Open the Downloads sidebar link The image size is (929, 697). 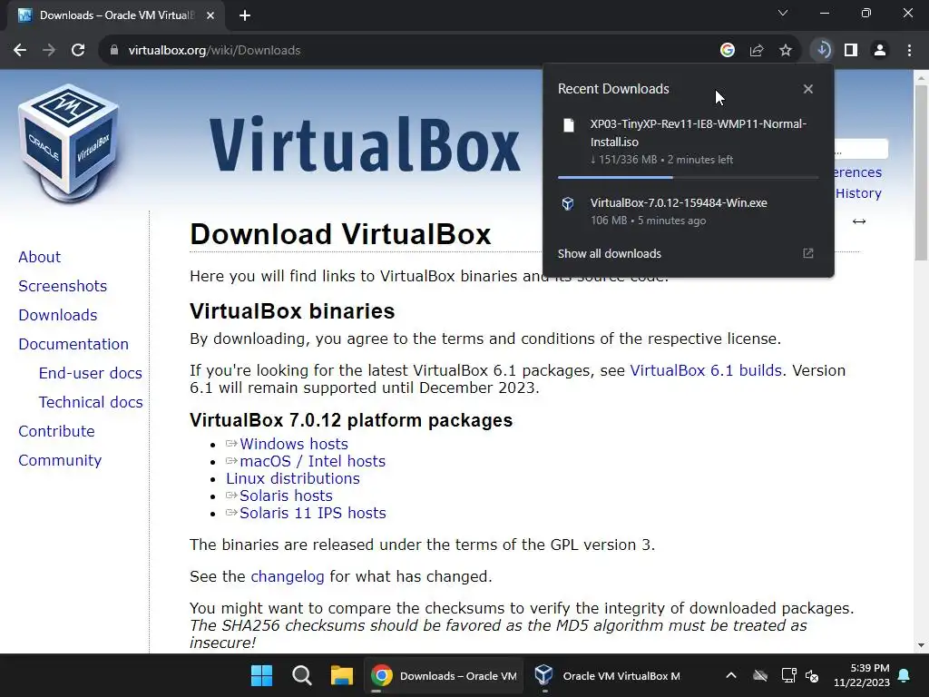57,315
